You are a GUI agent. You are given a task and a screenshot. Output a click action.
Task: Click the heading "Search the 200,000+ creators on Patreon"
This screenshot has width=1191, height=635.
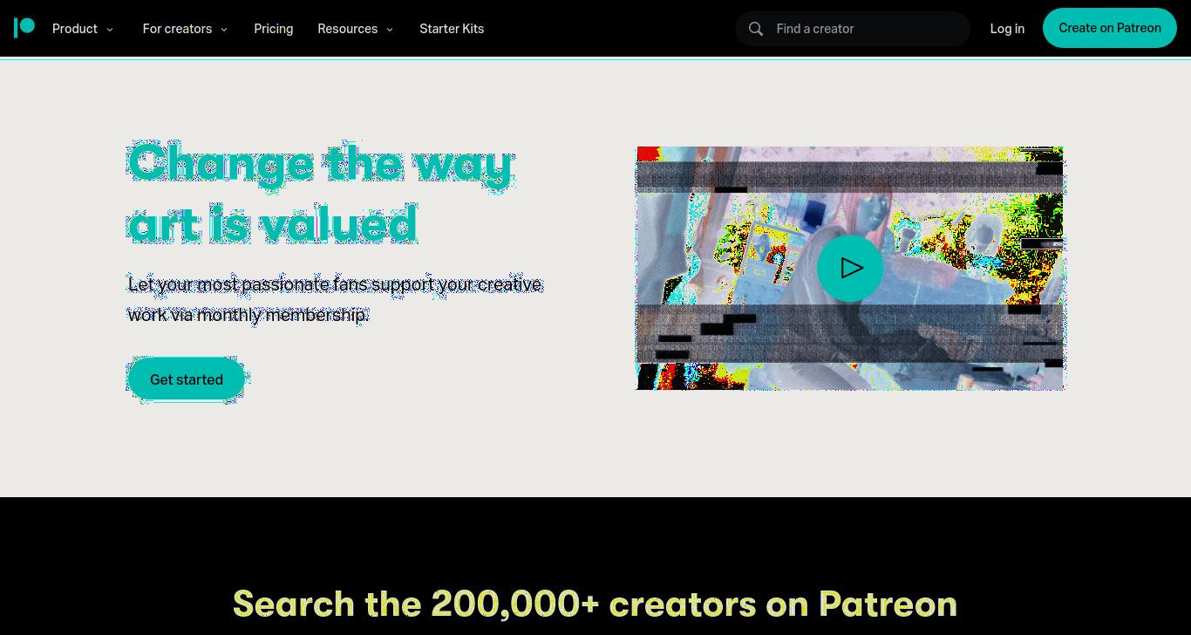click(x=595, y=604)
